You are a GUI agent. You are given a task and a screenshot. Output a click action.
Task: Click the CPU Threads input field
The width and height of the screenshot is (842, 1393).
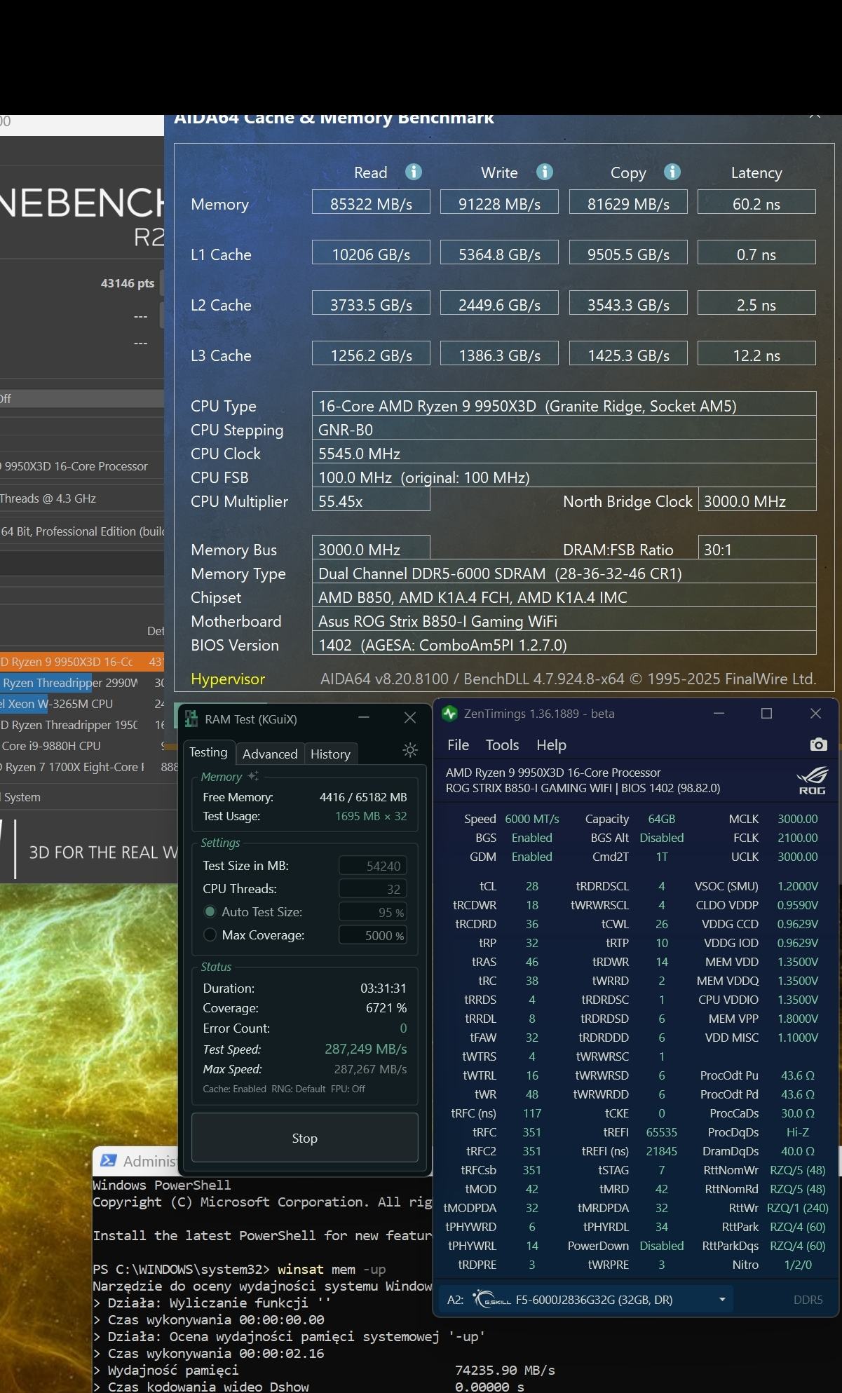373,889
